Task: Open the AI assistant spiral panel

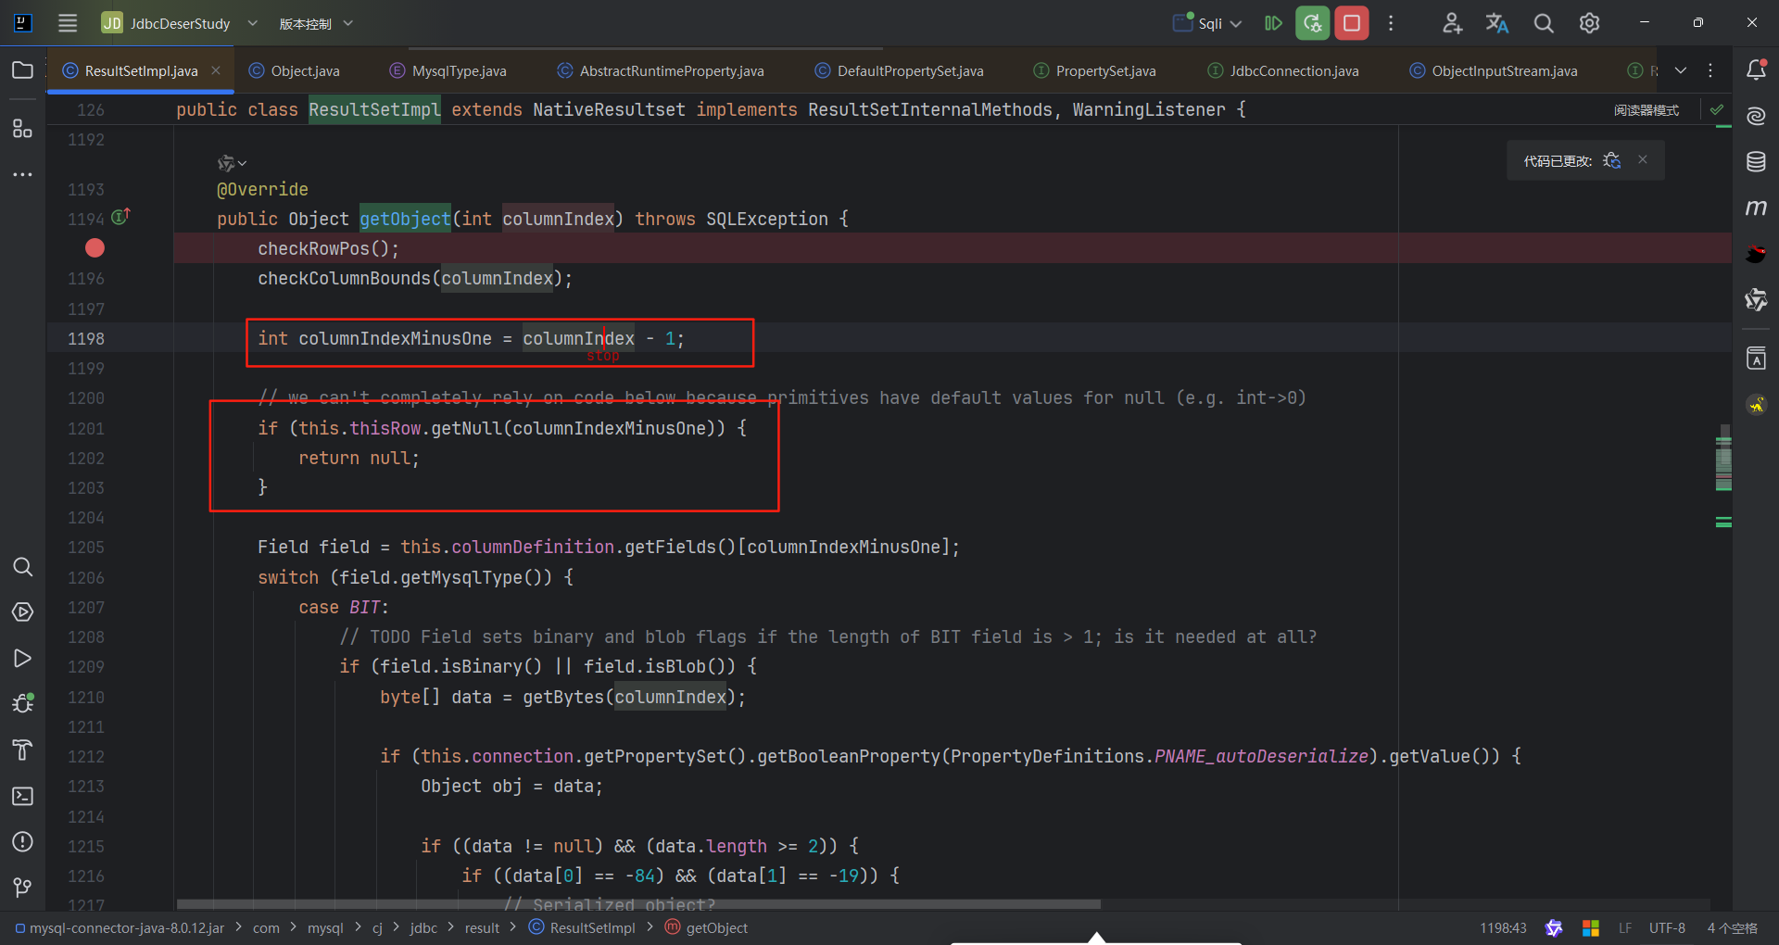Action: (1756, 117)
